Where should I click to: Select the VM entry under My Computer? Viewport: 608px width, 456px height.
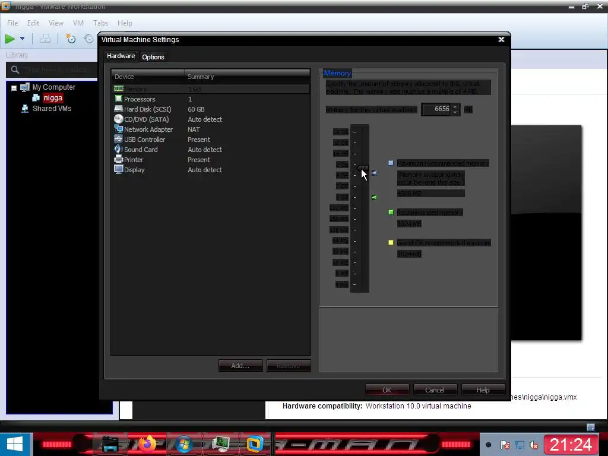coord(53,98)
